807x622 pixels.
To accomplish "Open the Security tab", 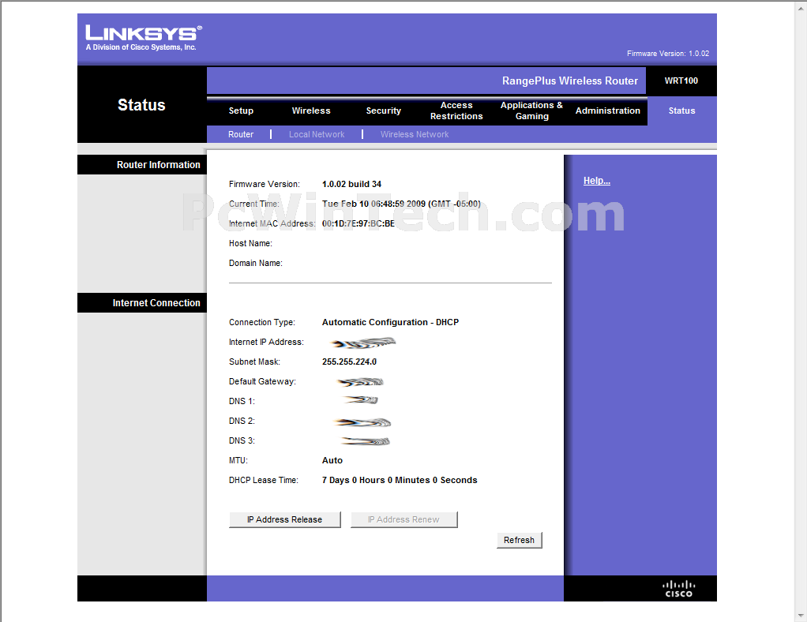I will pyautogui.click(x=384, y=111).
